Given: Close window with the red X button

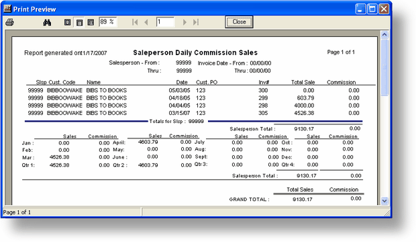Looking at the screenshot, I should point(384,9).
